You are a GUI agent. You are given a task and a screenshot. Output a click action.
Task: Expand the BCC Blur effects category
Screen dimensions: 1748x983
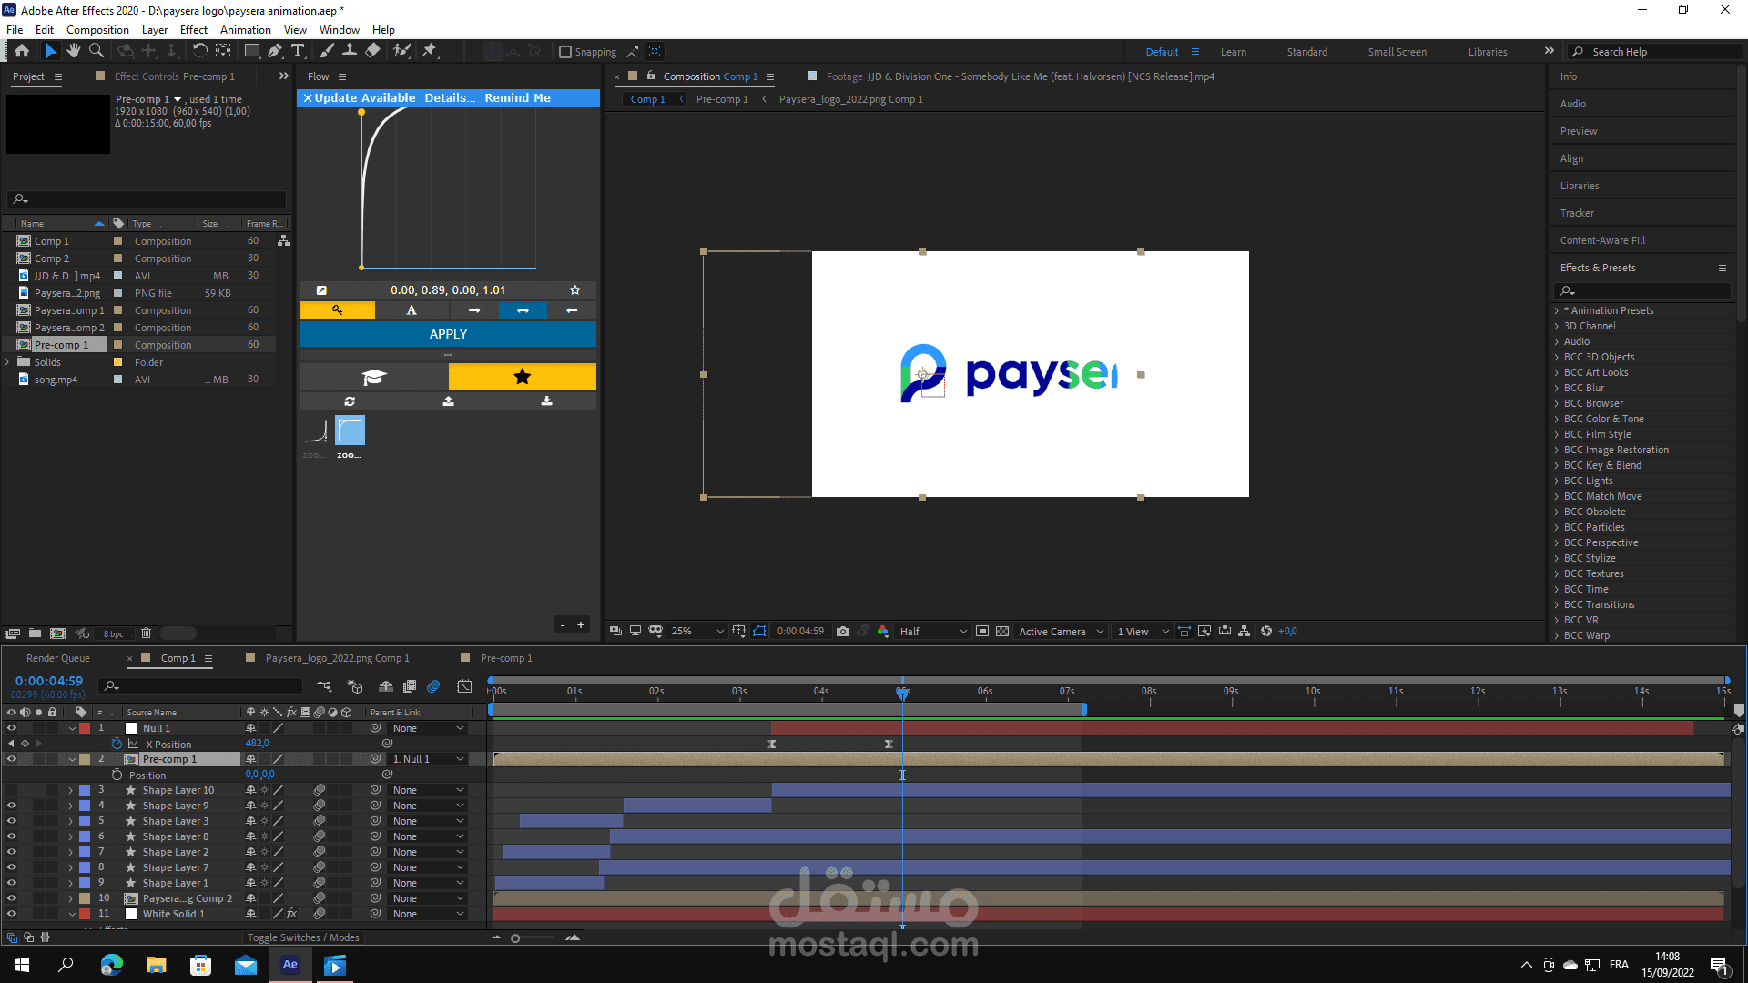(1557, 388)
